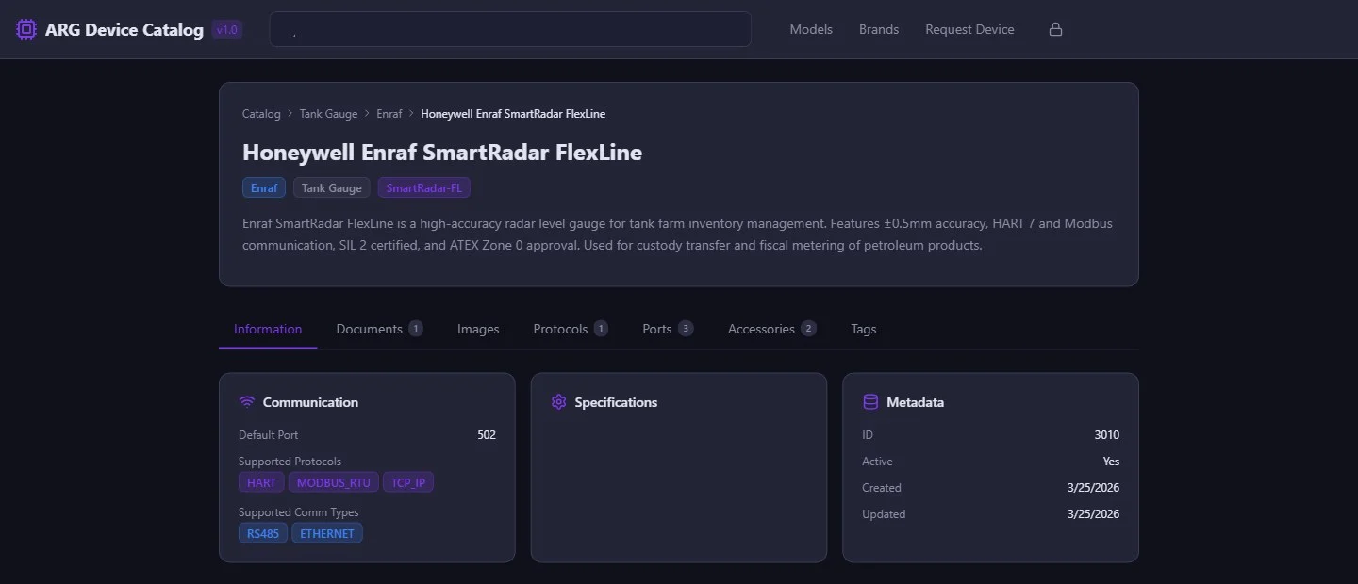Click the v1.0 version badge
The image size is (1358, 584).
click(227, 30)
